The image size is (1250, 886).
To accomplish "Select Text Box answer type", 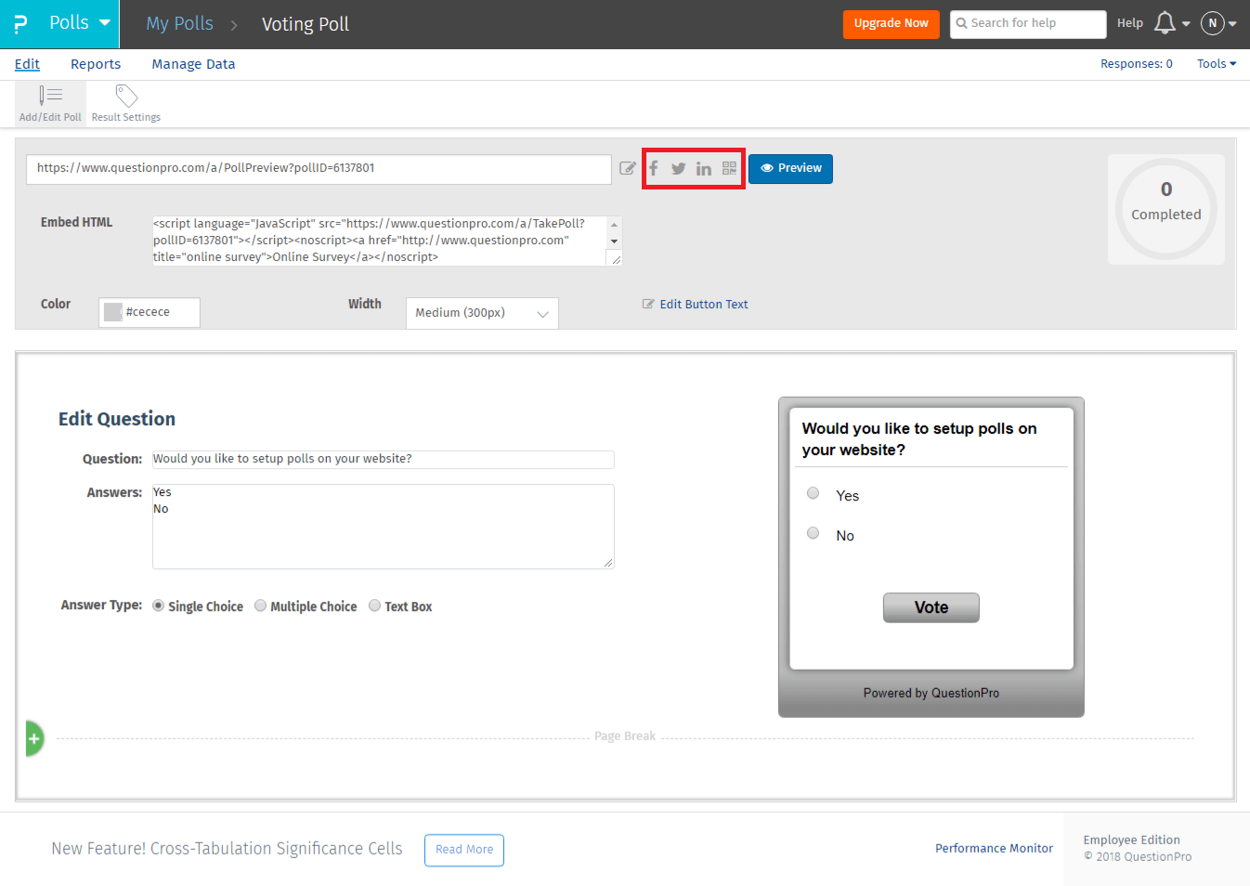I will click(x=375, y=606).
